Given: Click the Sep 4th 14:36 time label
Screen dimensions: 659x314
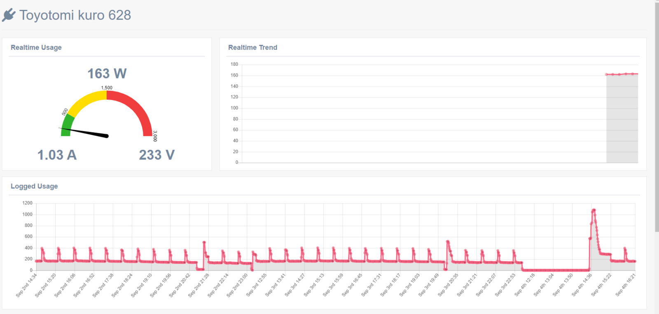Looking at the screenshot, I should click(x=582, y=285).
